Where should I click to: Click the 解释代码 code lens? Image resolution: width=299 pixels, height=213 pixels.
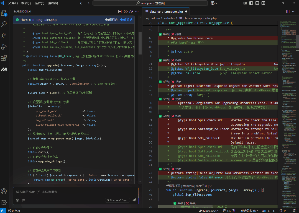pyautogui.click(x=173, y=186)
